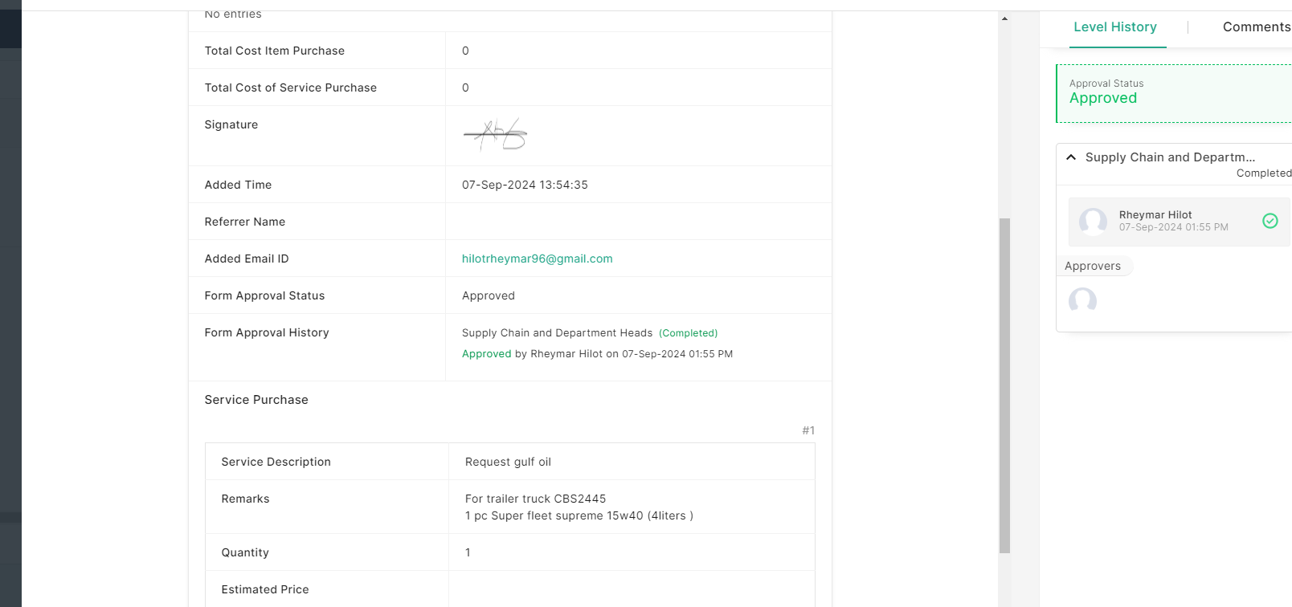Click Rheymar Hilot's avatar in Level History
Screen dimensions: 1292x607
coord(1093,221)
